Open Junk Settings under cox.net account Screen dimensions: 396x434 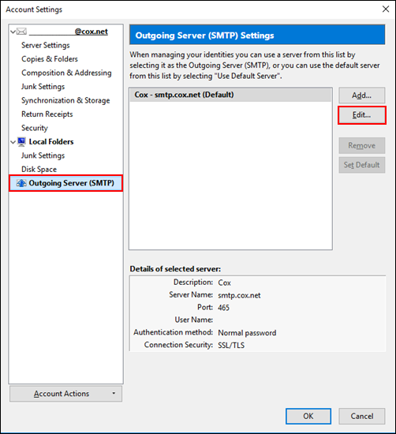pyautogui.click(x=43, y=87)
